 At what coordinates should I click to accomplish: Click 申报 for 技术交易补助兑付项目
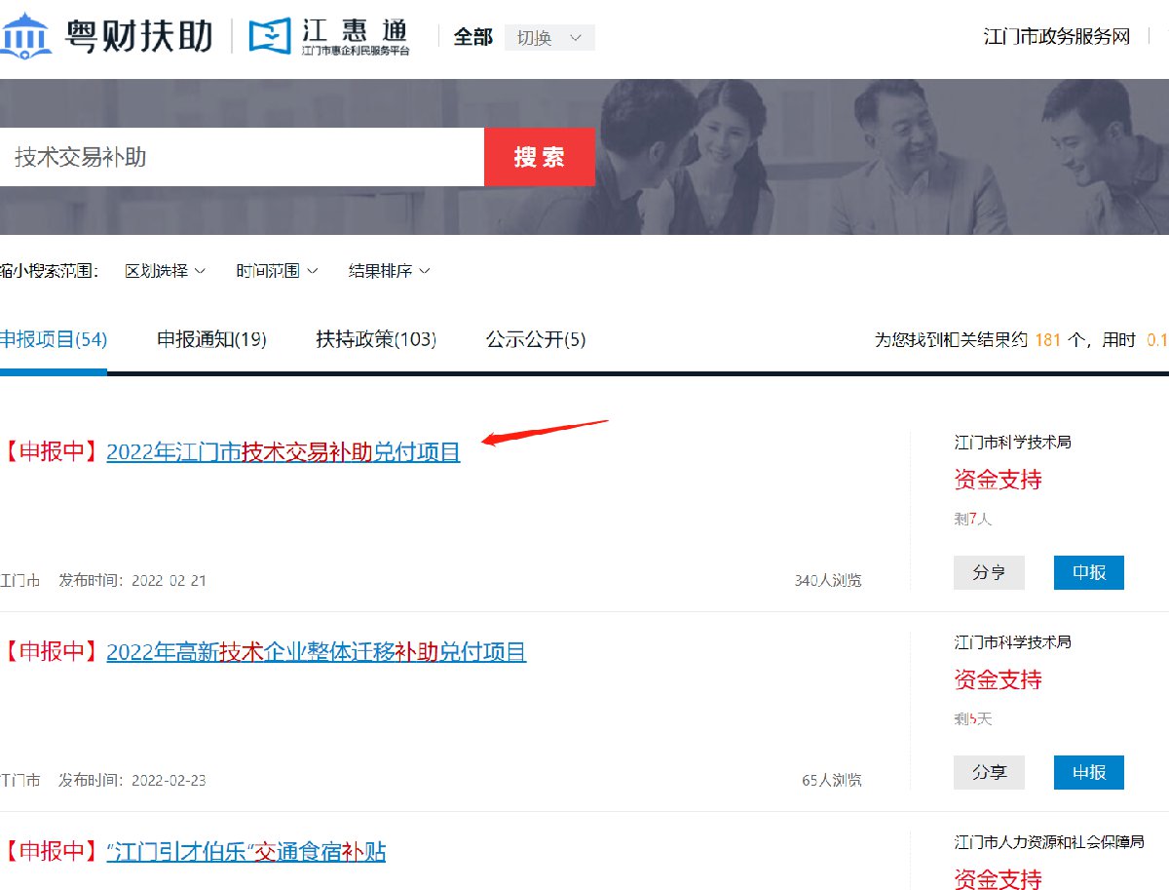point(1089,573)
